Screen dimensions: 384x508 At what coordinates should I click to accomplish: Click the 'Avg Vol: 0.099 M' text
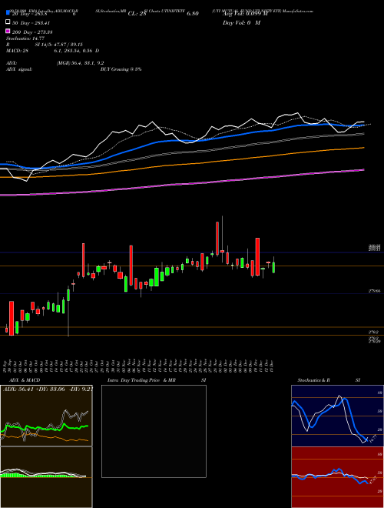pos(245,14)
